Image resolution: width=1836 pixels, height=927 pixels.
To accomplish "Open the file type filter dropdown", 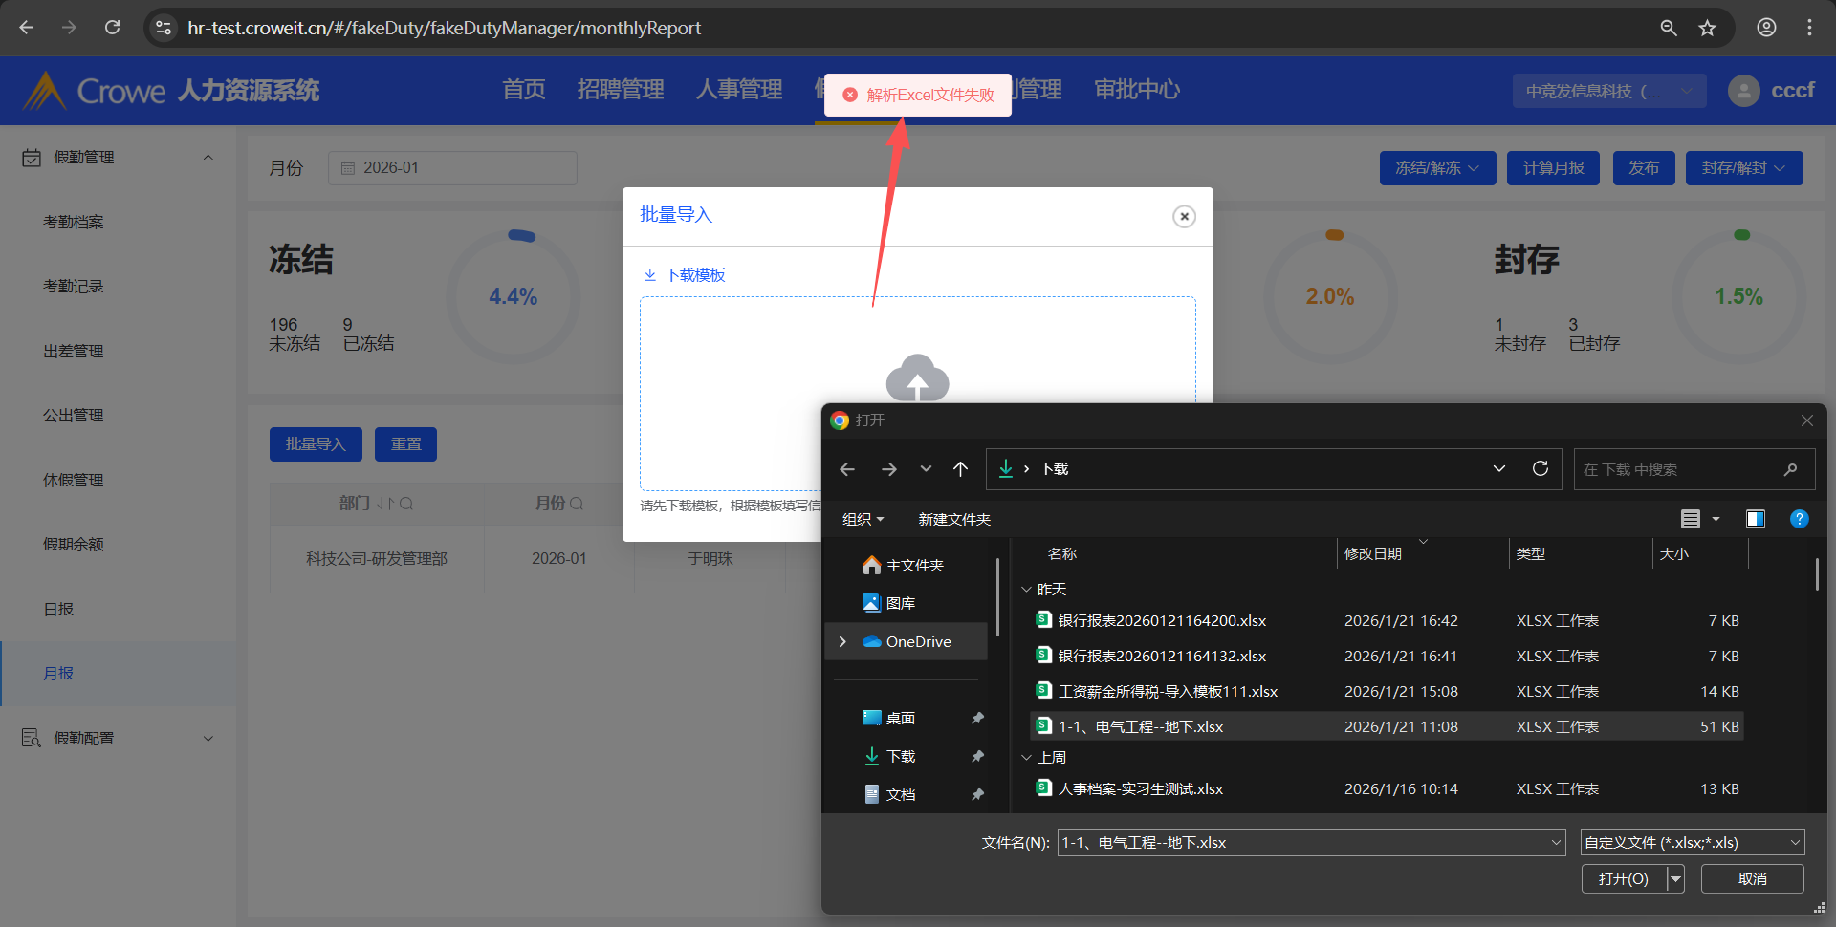I will 1693,843.
